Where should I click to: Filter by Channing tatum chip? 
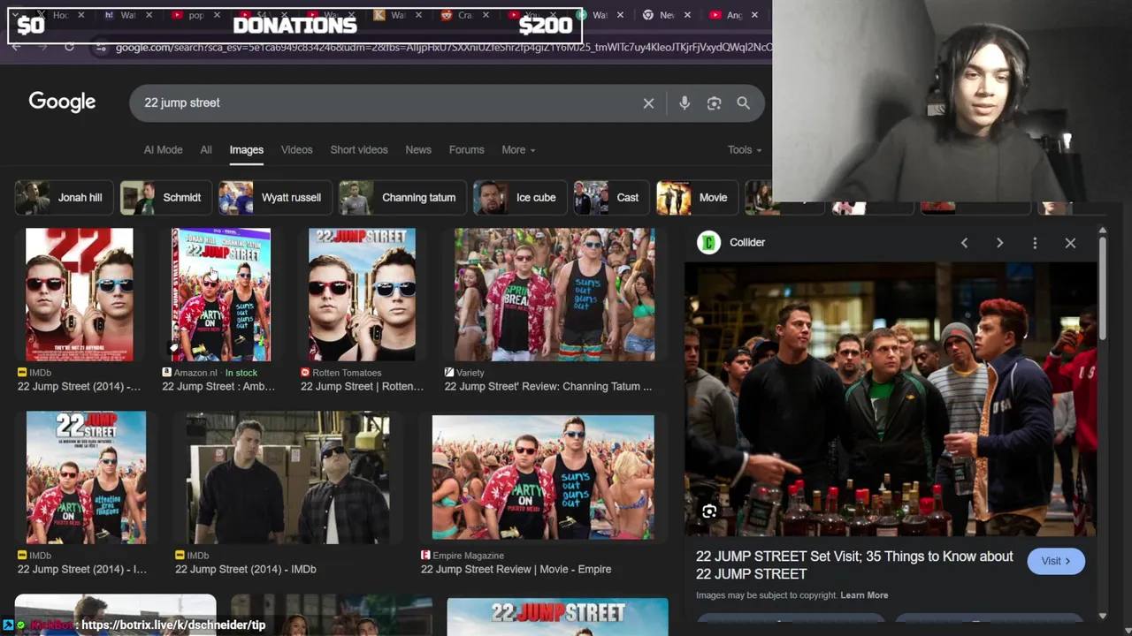pyautogui.click(x=402, y=198)
